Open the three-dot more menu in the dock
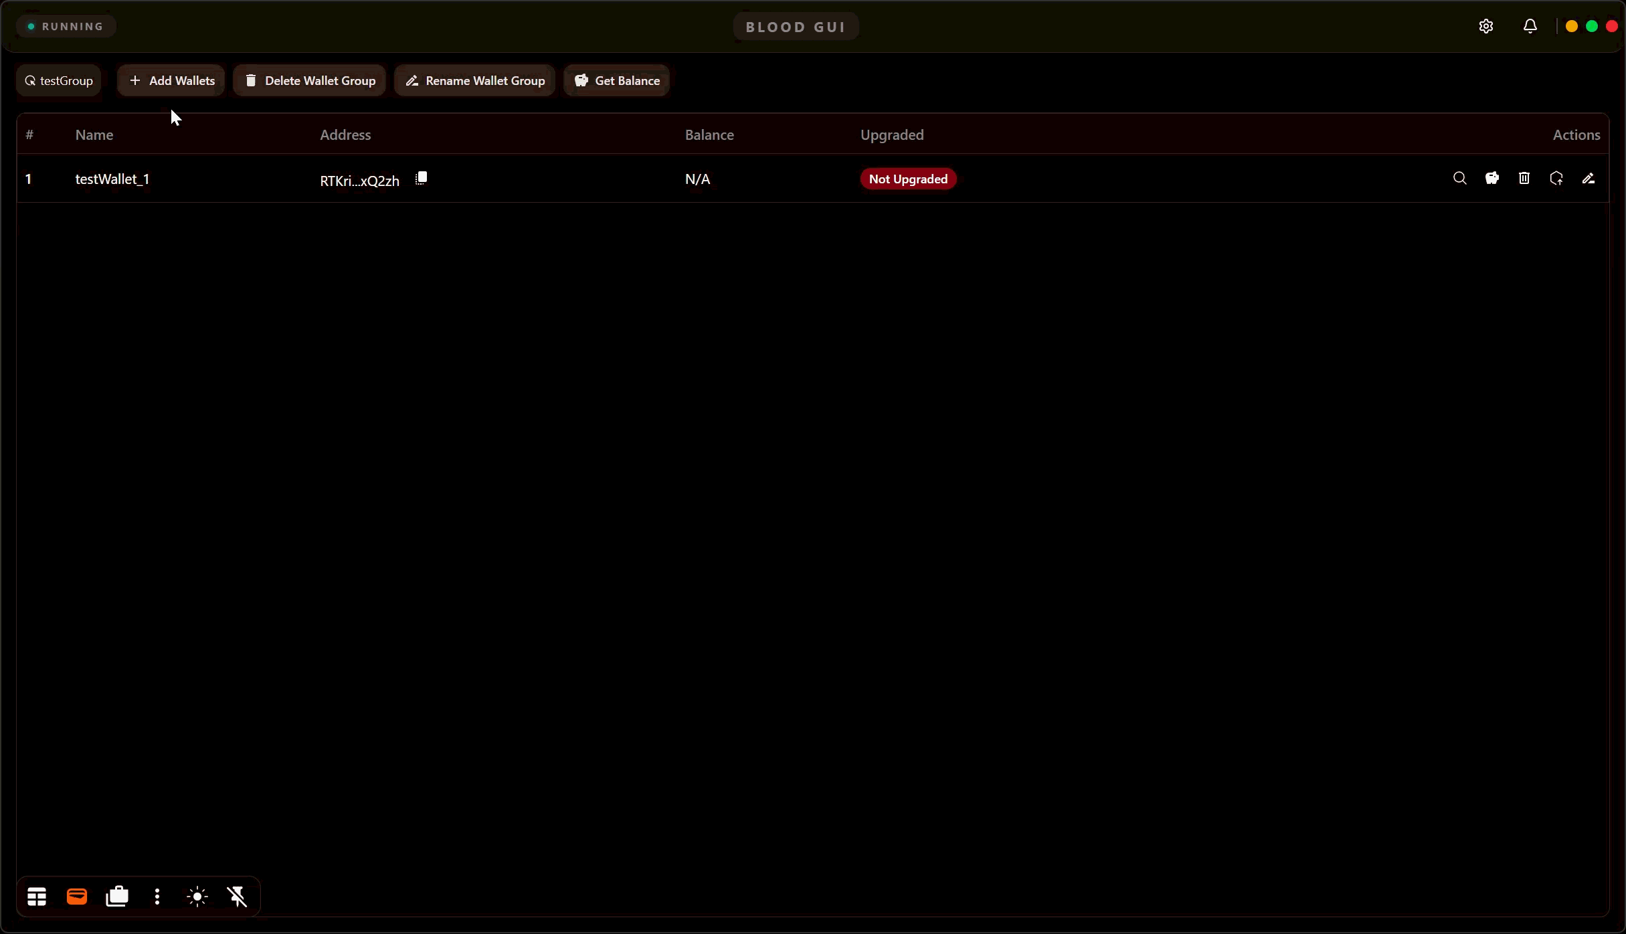 click(x=157, y=896)
